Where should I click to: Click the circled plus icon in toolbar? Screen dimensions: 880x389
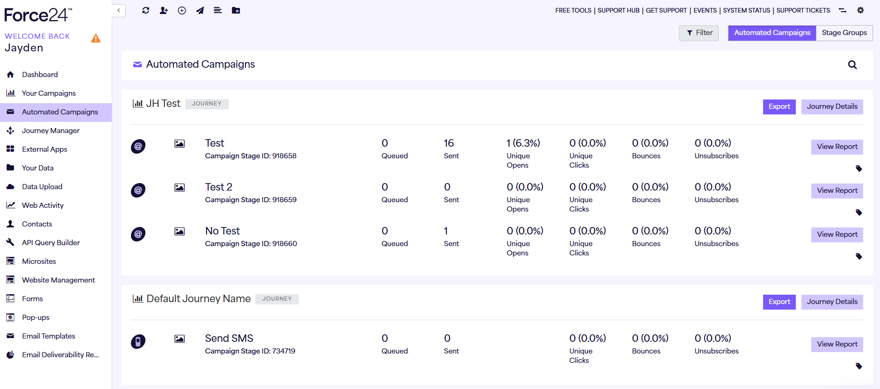point(182,10)
